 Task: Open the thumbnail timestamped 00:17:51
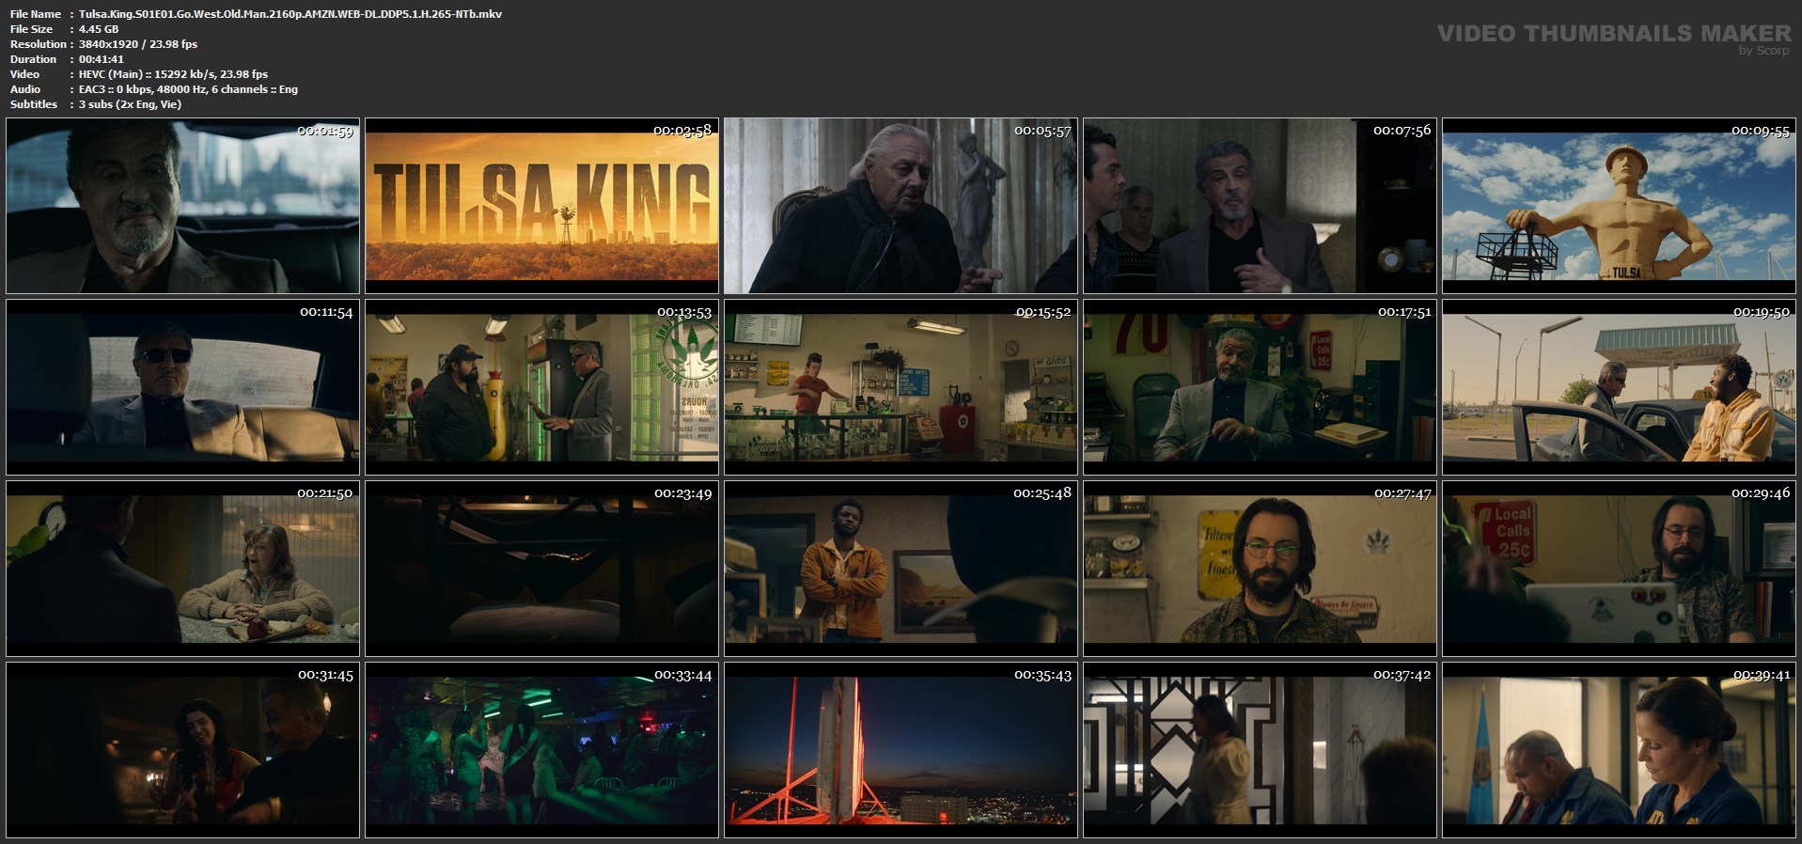[1260, 387]
